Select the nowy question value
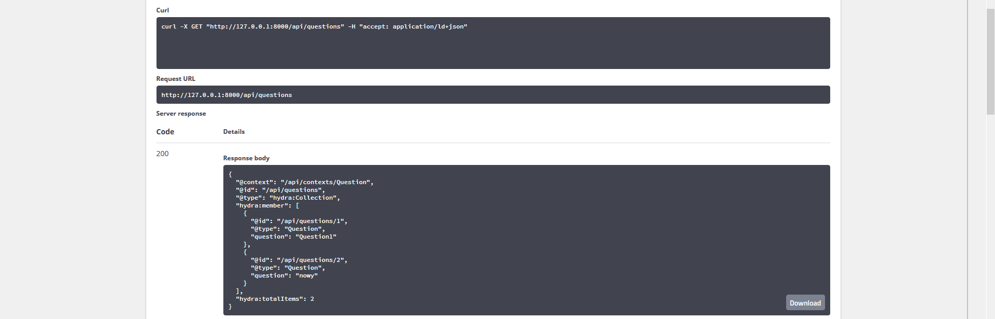995x319 pixels. pos(307,275)
